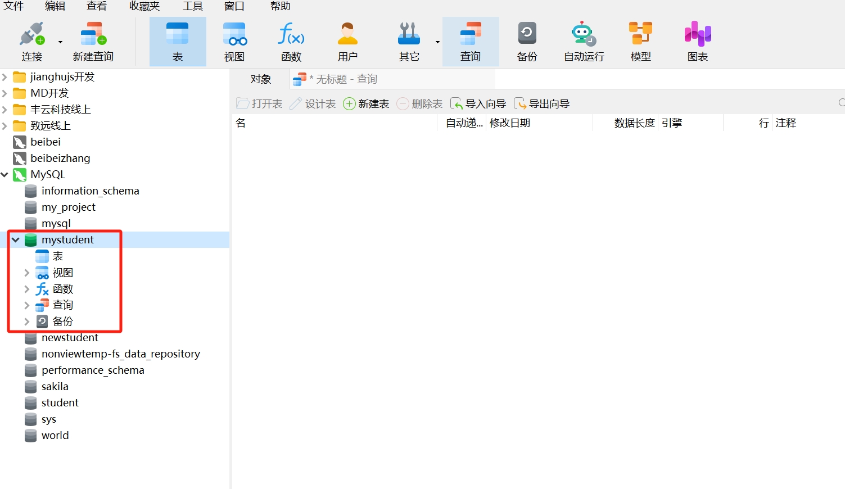Expand the 函数 node under mystudent
Screen dimensions: 845x489
(26, 289)
